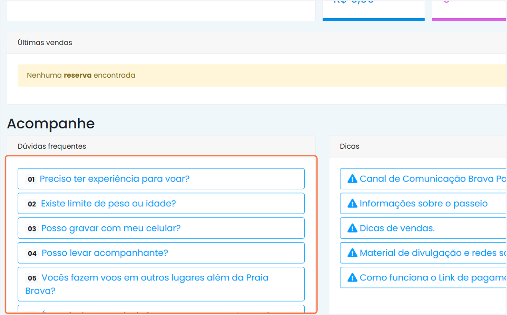
Task: Open 'Informações sobre o passeio' tip
Action: 423,204
